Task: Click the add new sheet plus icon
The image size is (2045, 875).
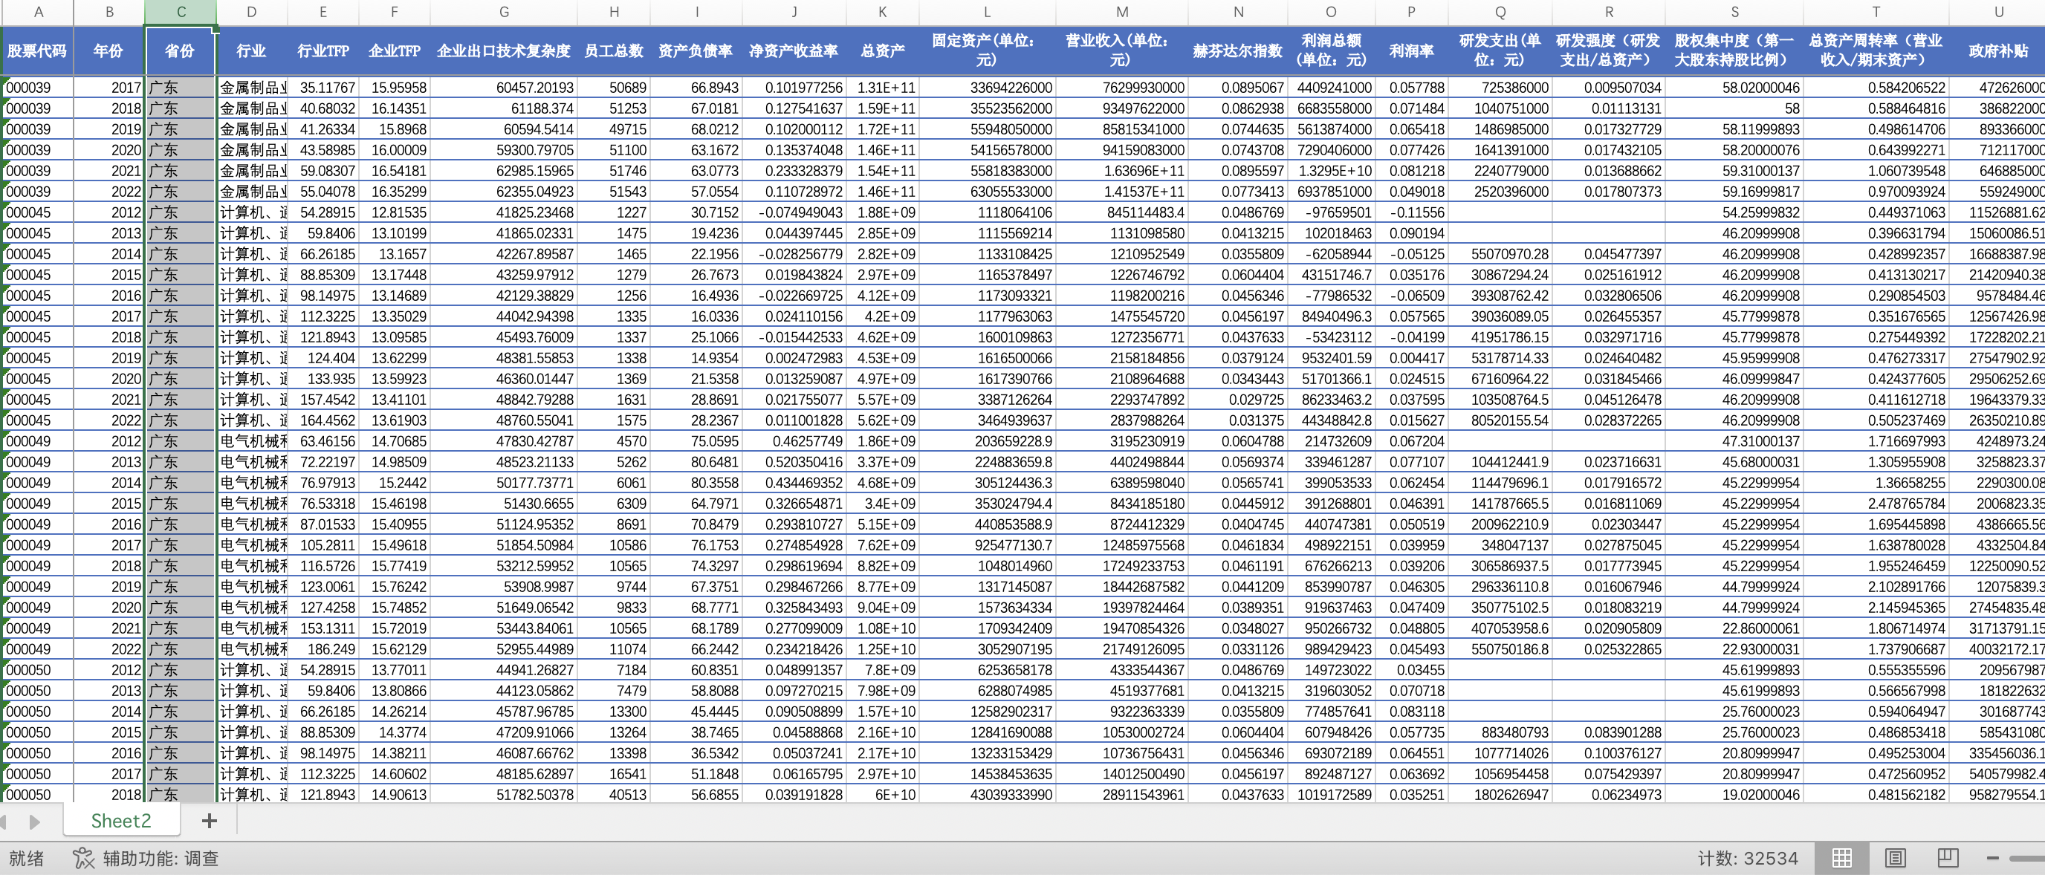Action: point(209,821)
